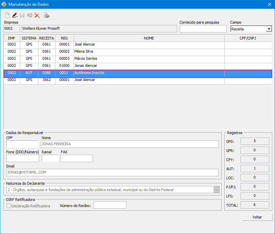This screenshot has width=275, height=234.
Task: Click the red Delete X icon
Action: tap(37, 15)
